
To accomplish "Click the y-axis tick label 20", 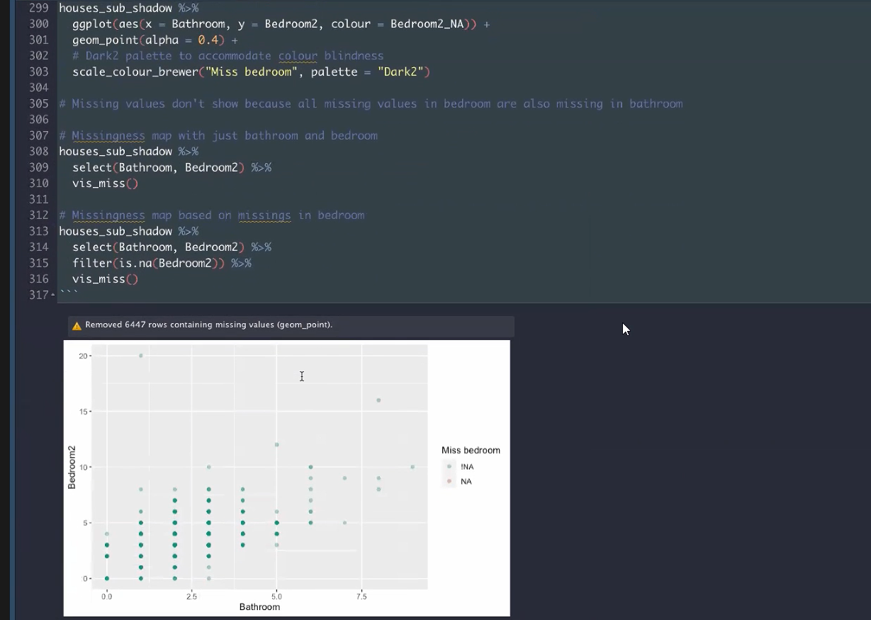I will click(84, 356).
